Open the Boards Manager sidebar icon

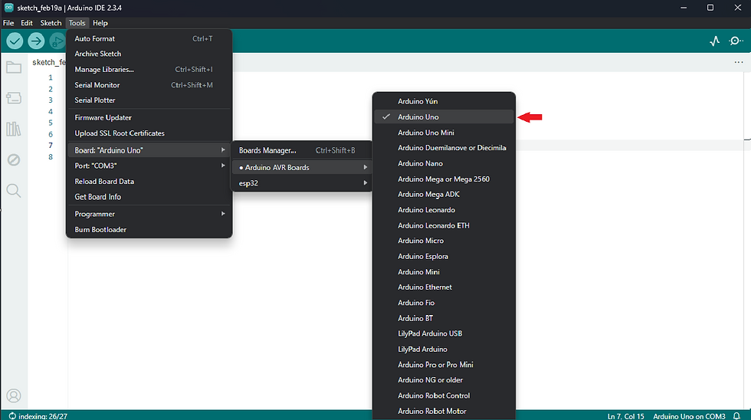[x=14, y=98]
